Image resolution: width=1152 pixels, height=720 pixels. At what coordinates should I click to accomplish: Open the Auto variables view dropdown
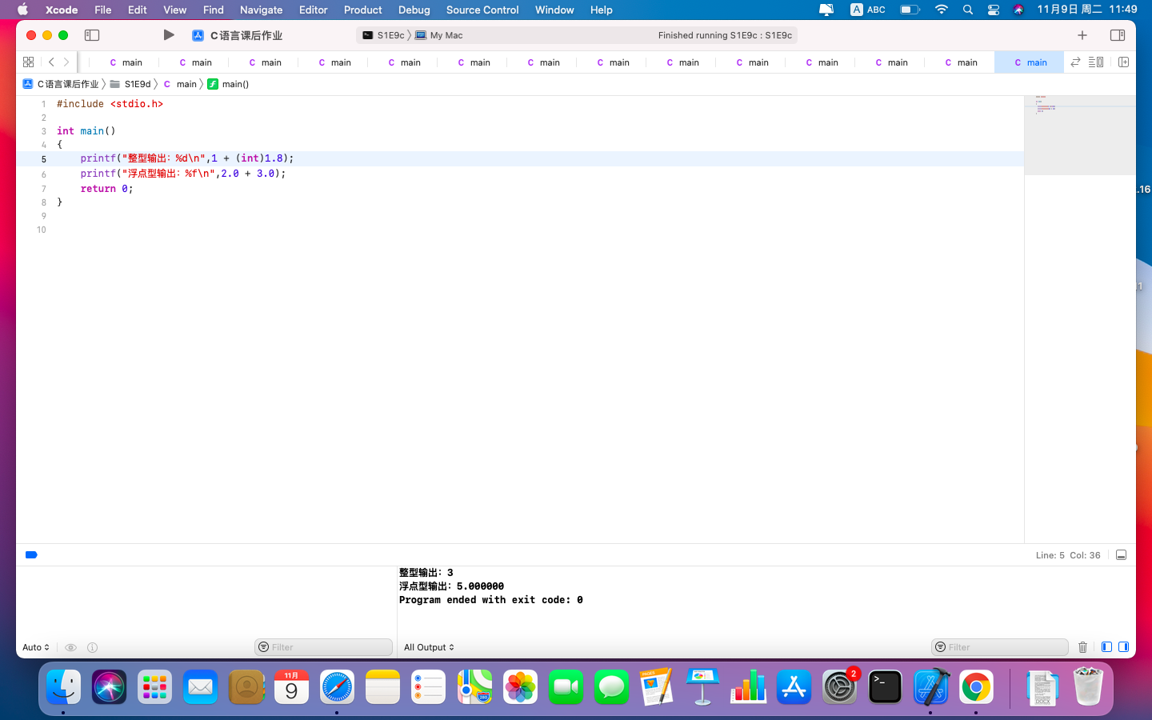click(x=36, y=647)
